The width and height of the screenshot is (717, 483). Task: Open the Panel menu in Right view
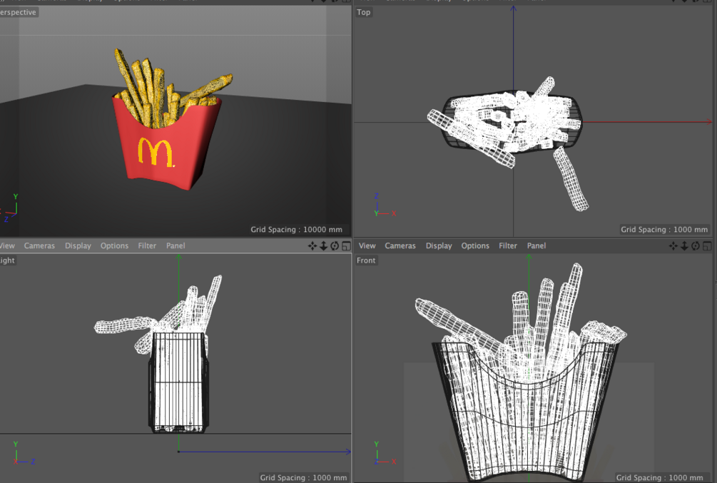(176, 245)
